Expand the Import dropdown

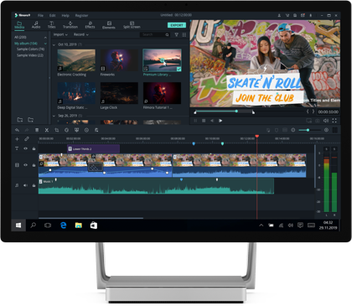tap(60, 34)
